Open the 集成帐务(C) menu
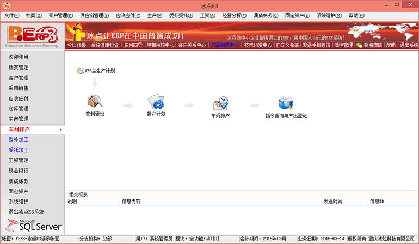Image resolution: width=419 pixels, height=244 pixels. (x=266, y=15)
